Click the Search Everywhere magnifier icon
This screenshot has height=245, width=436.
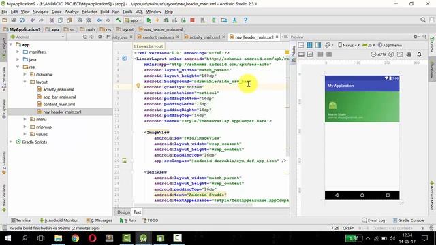423,20
